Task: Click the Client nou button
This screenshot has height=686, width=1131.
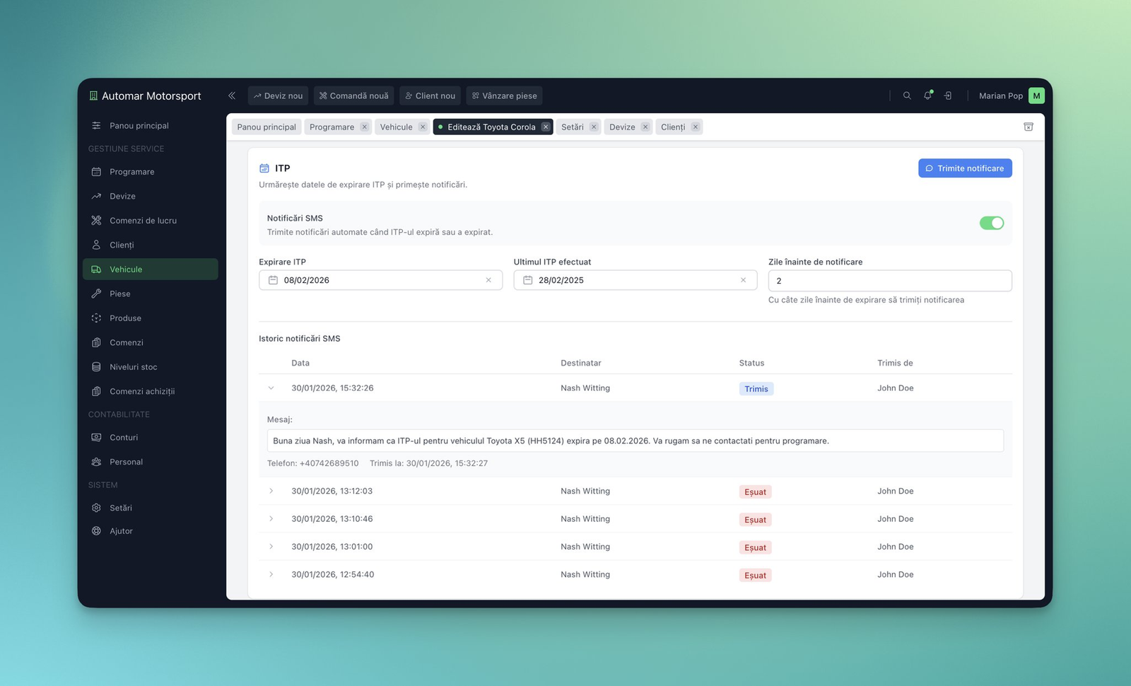Action: (430, 95)
